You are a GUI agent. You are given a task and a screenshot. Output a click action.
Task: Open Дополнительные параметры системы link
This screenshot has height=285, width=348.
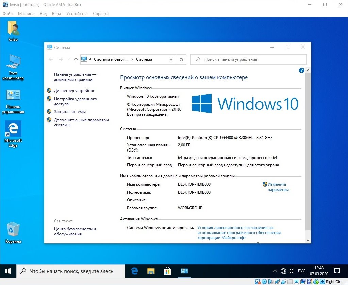tap(81, 122)
